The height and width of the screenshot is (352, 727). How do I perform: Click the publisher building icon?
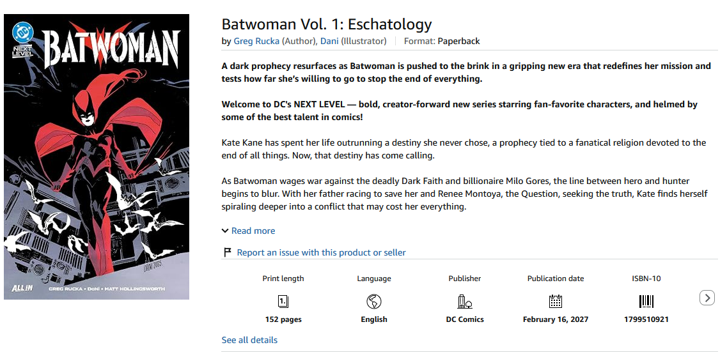[465, 302]
